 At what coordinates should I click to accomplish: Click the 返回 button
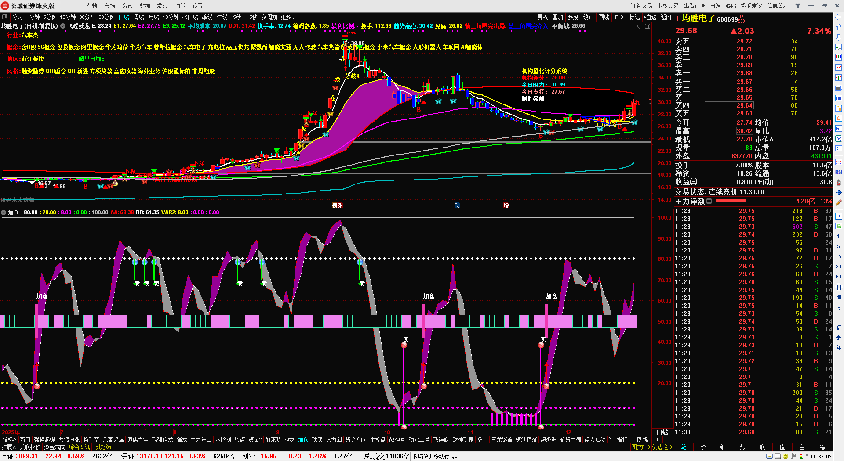point(666,17)
